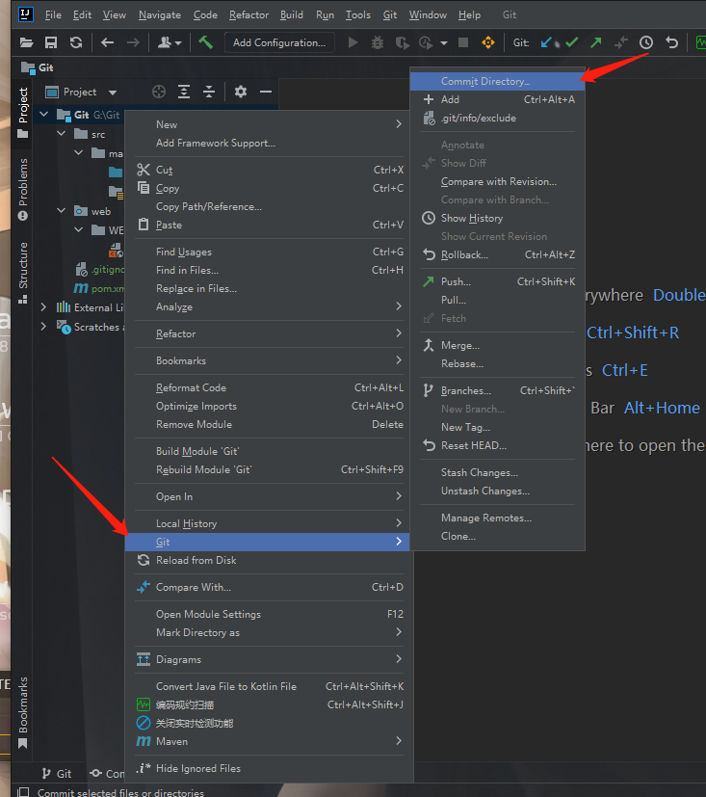Open the run options dropdown arrow
Viewport: 706px width, 797px height.
point(444,43)
